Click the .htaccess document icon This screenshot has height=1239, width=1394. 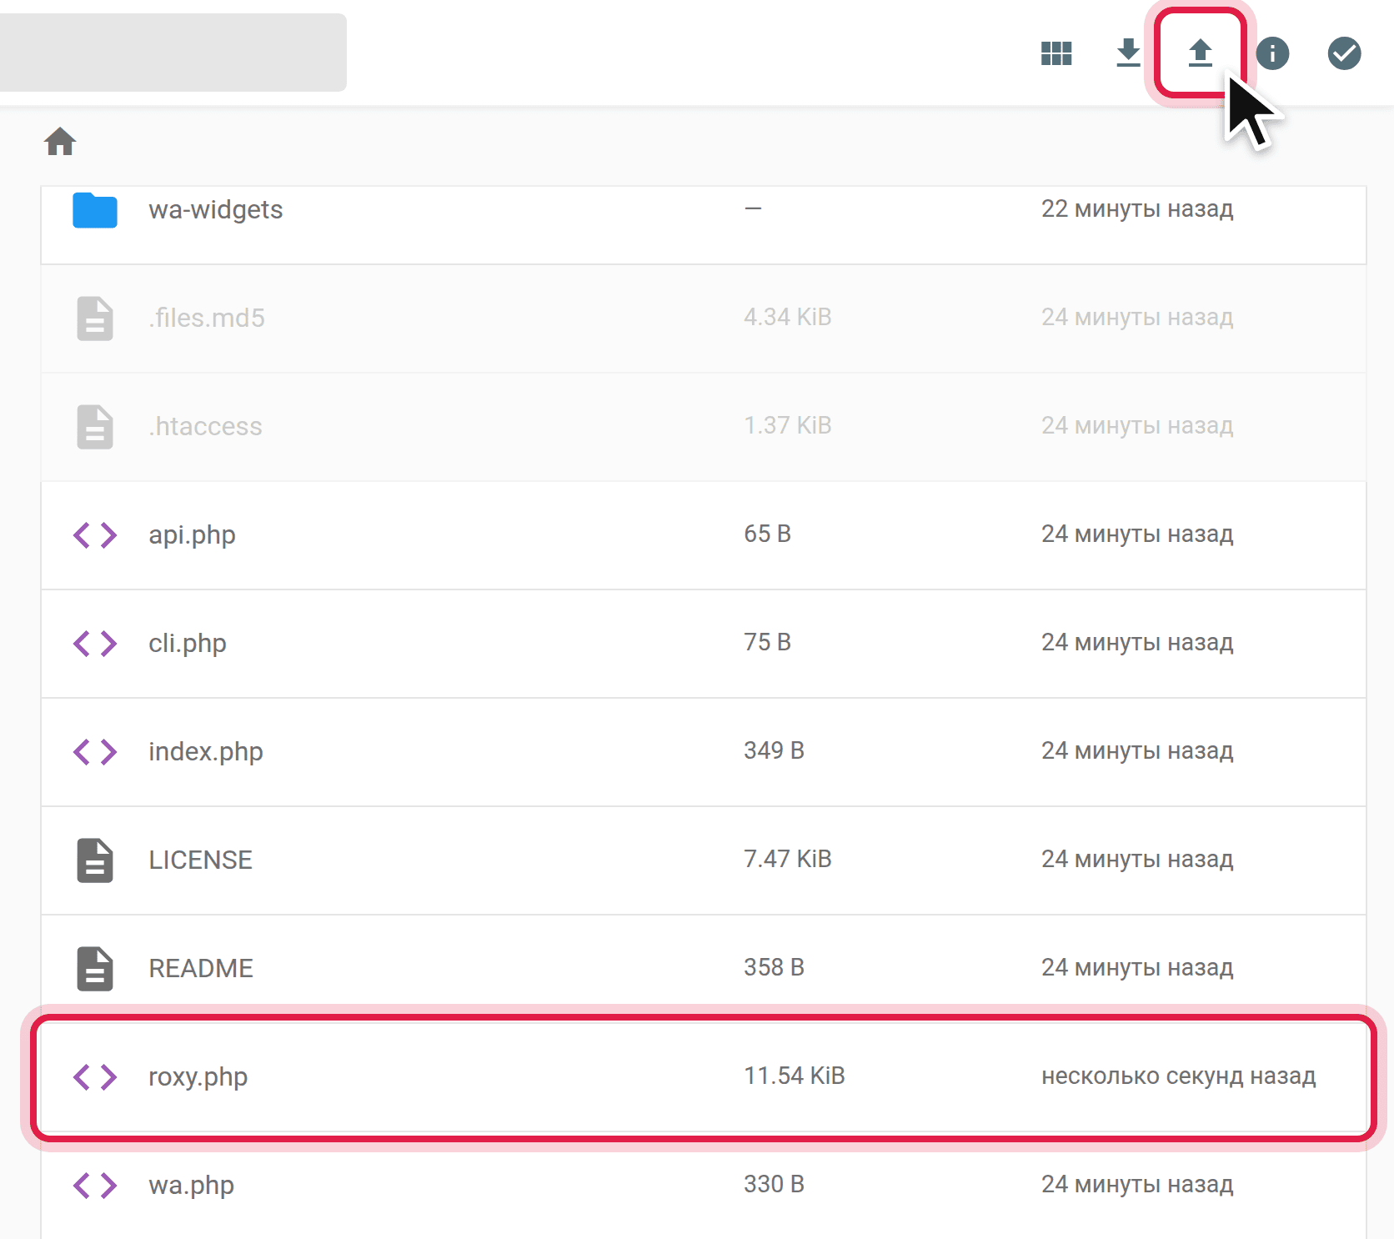[95, 427]
